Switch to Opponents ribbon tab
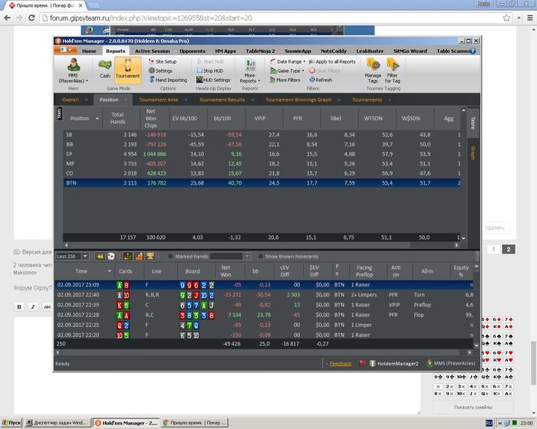 [x=192, y=51]
